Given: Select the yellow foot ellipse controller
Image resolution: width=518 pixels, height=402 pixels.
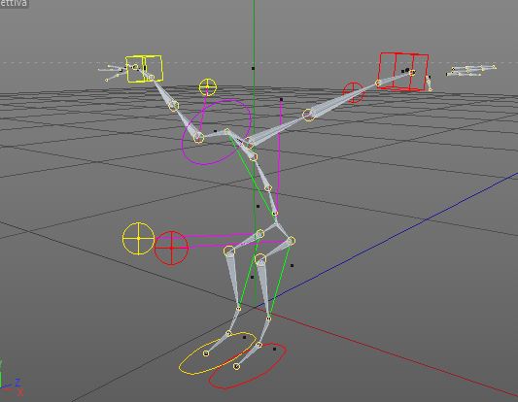Looking at the screenshot, I should click(x=218, y=353).
